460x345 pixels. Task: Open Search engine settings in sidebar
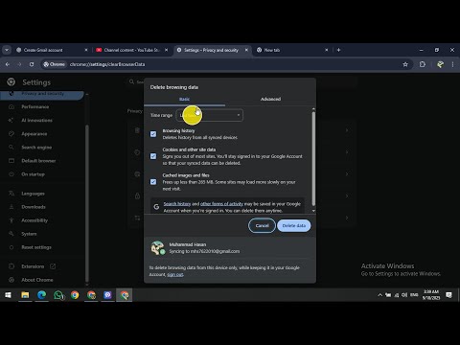(36, 148)
